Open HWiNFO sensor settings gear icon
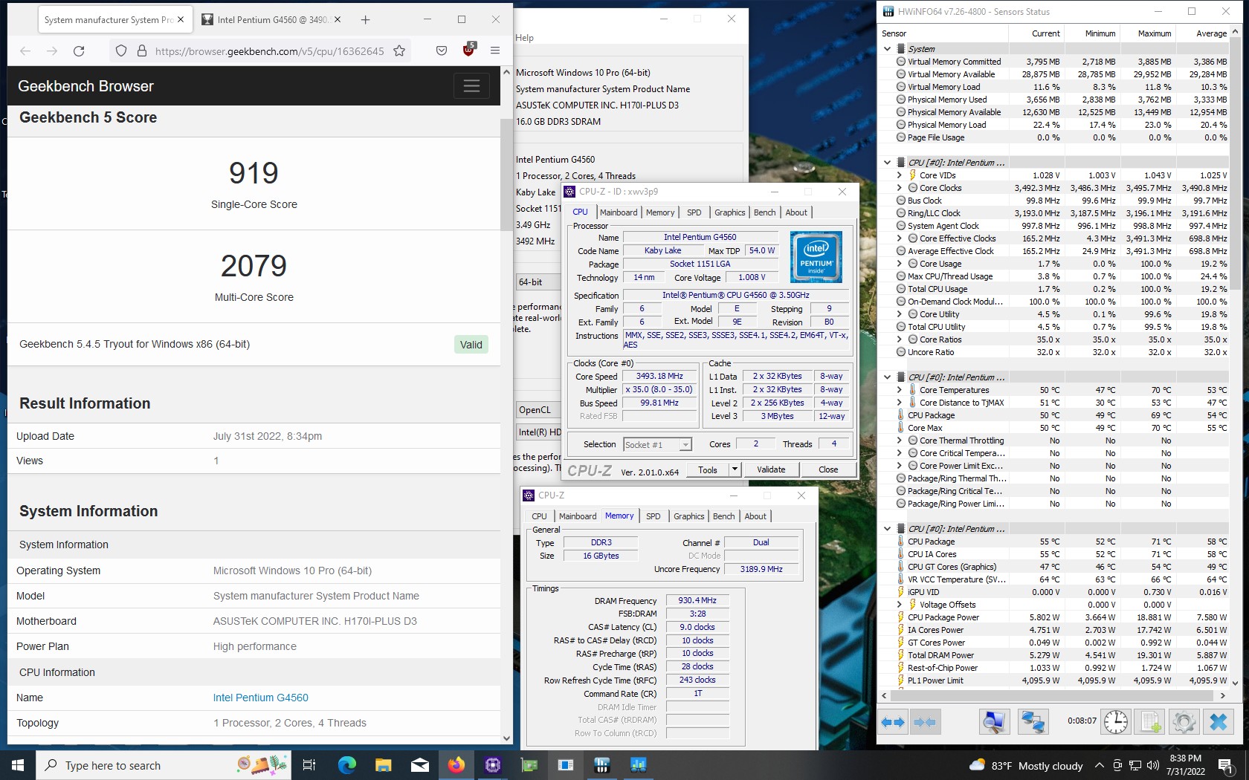The image size is (1249, 780). tap(1184, 721)
